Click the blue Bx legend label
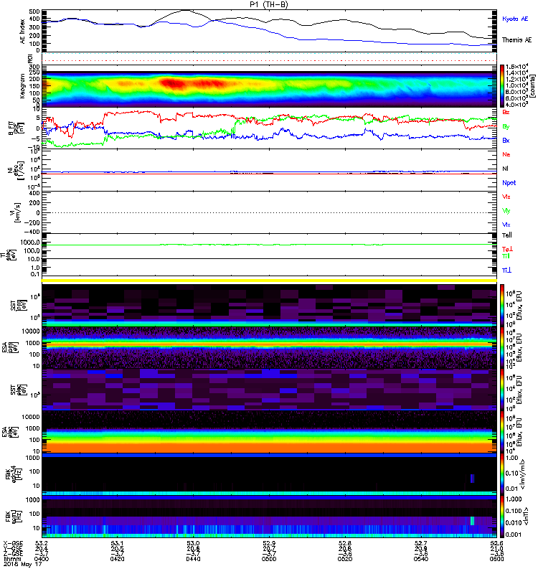538x574 pixels. 507,140
